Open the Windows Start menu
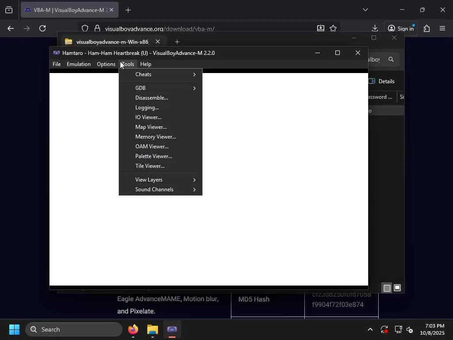Screen dimensions: 453x340 coord(14,329)
